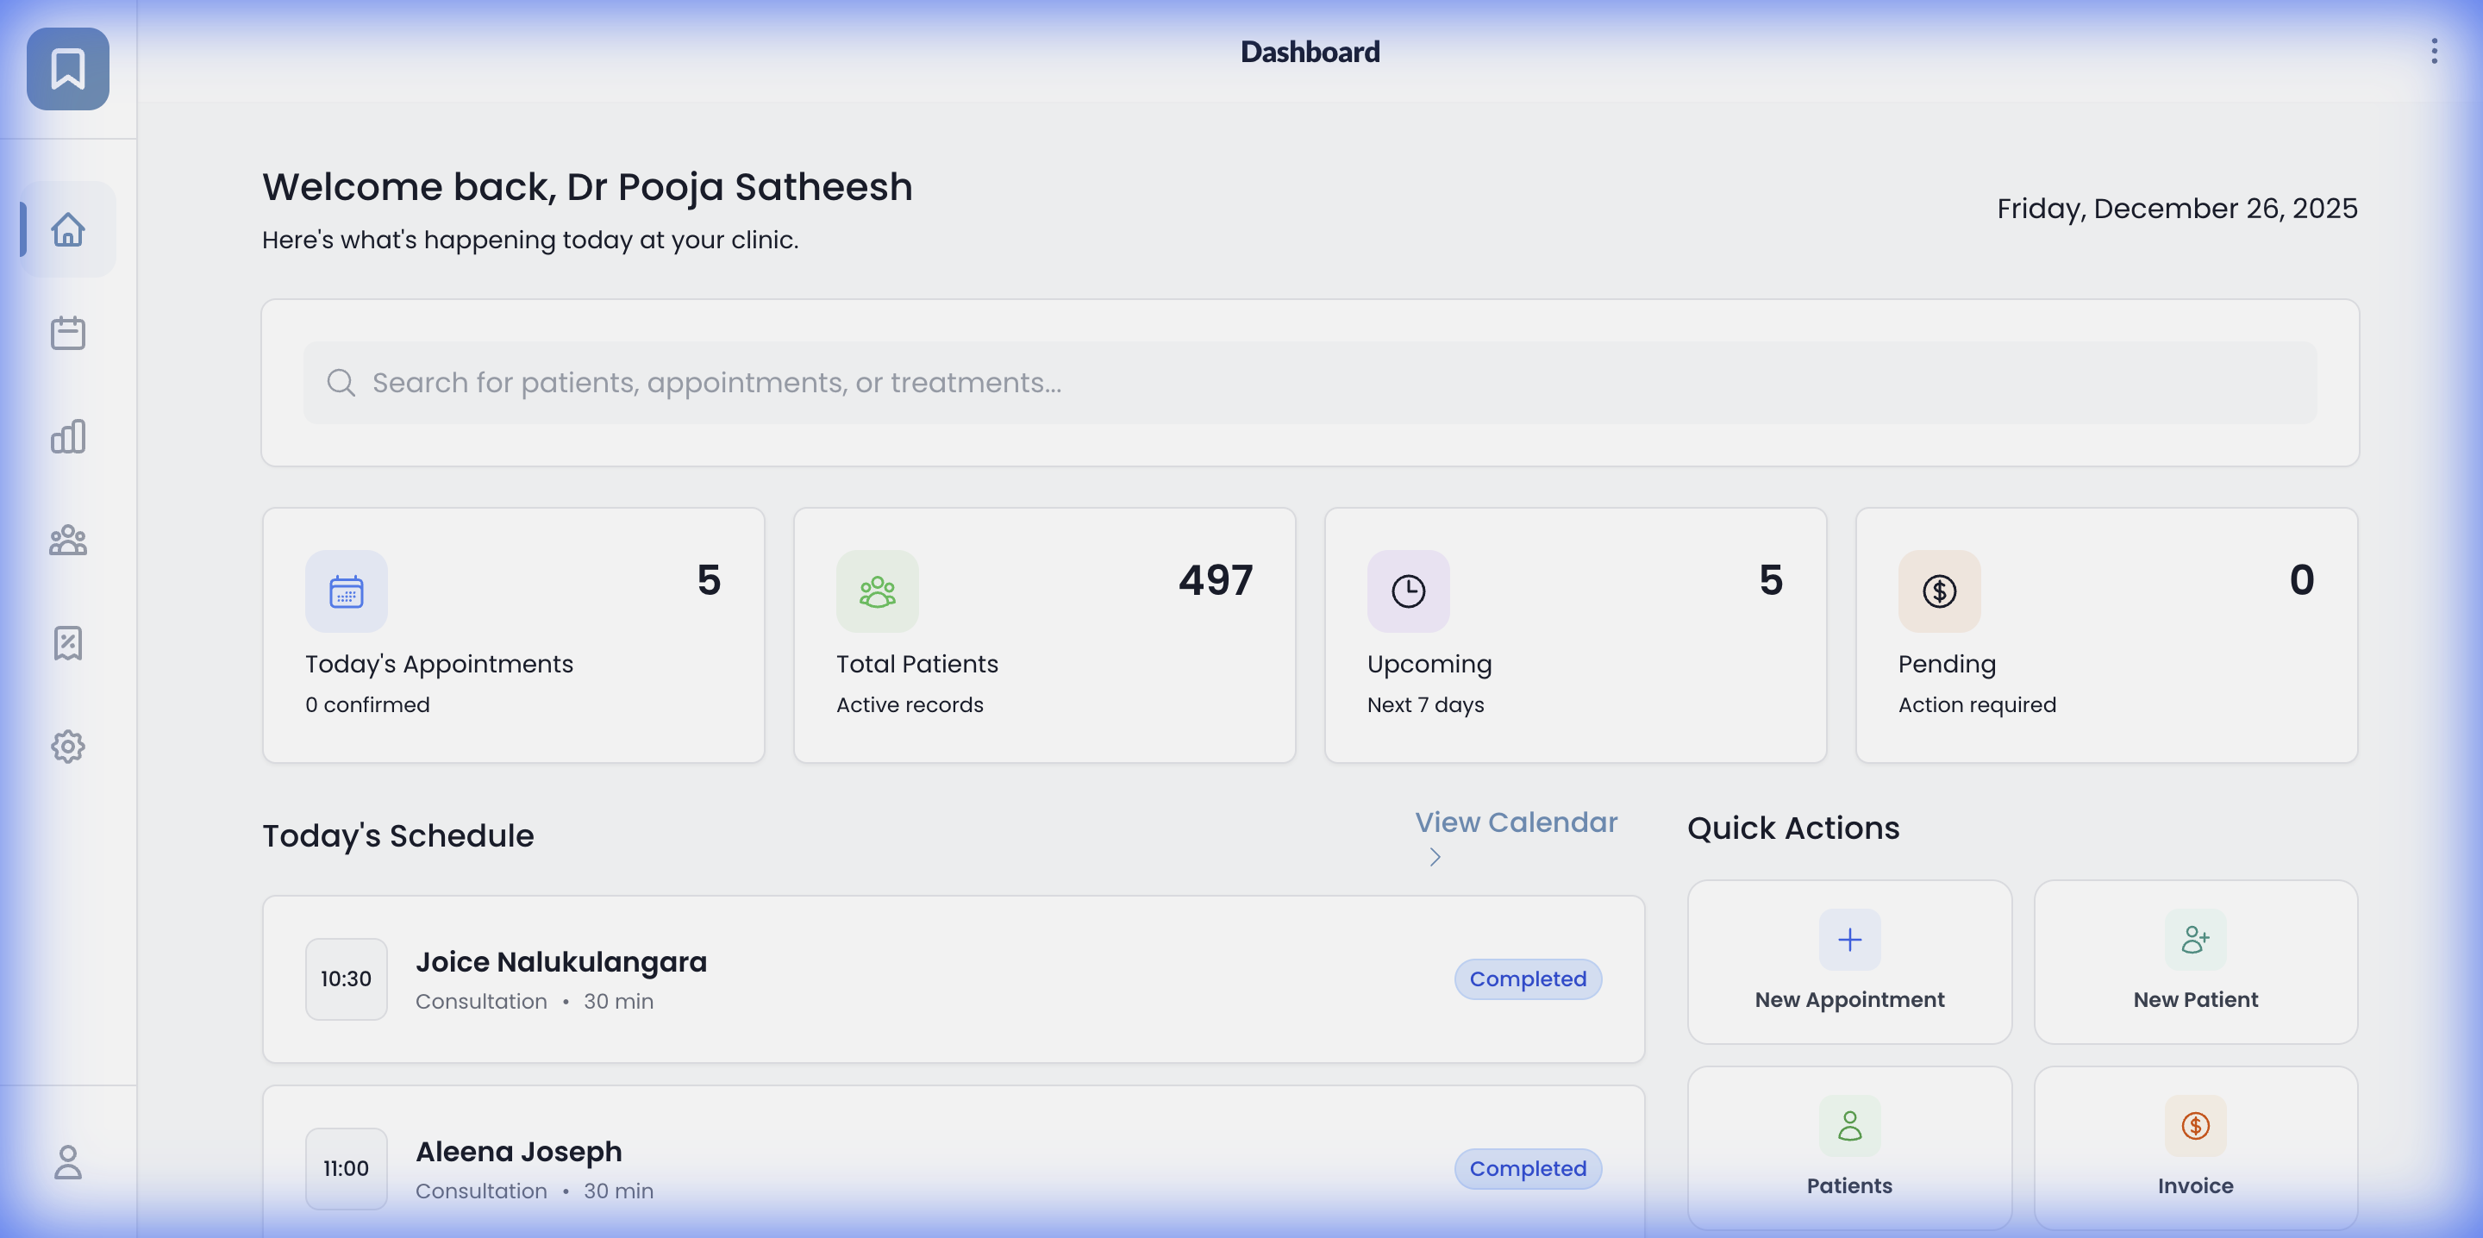Click the New Patient quick action
Viewport: 2483px width, 1238px height.
(x=2195, y=961)
